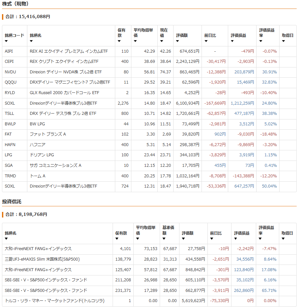Click SBI・V・S&P500 fund with 231,371 units
The width and height of the screenshot is (298, 308).
point(46,290)
